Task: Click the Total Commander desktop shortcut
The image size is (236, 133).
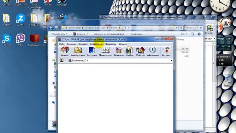Action: click(x=34, y=4)
